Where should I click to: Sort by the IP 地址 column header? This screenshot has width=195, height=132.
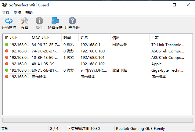click(16, 38)
